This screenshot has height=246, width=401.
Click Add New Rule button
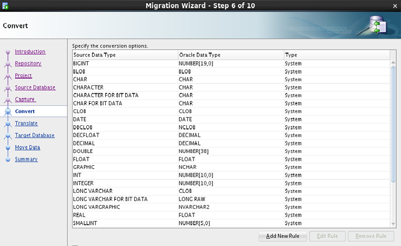click(x=282, y=236)
